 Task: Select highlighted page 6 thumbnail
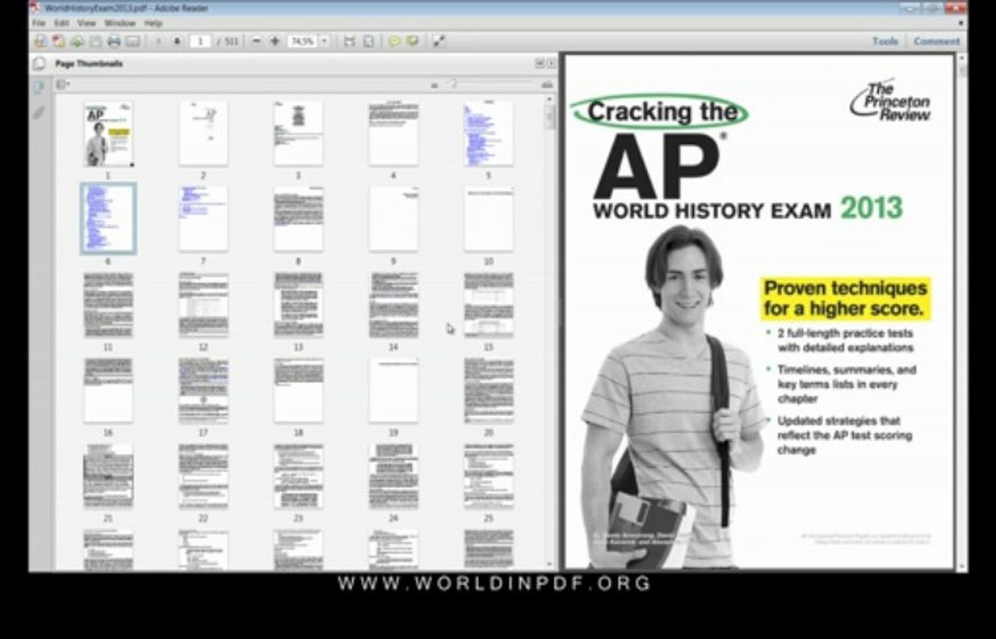point(108,218)
